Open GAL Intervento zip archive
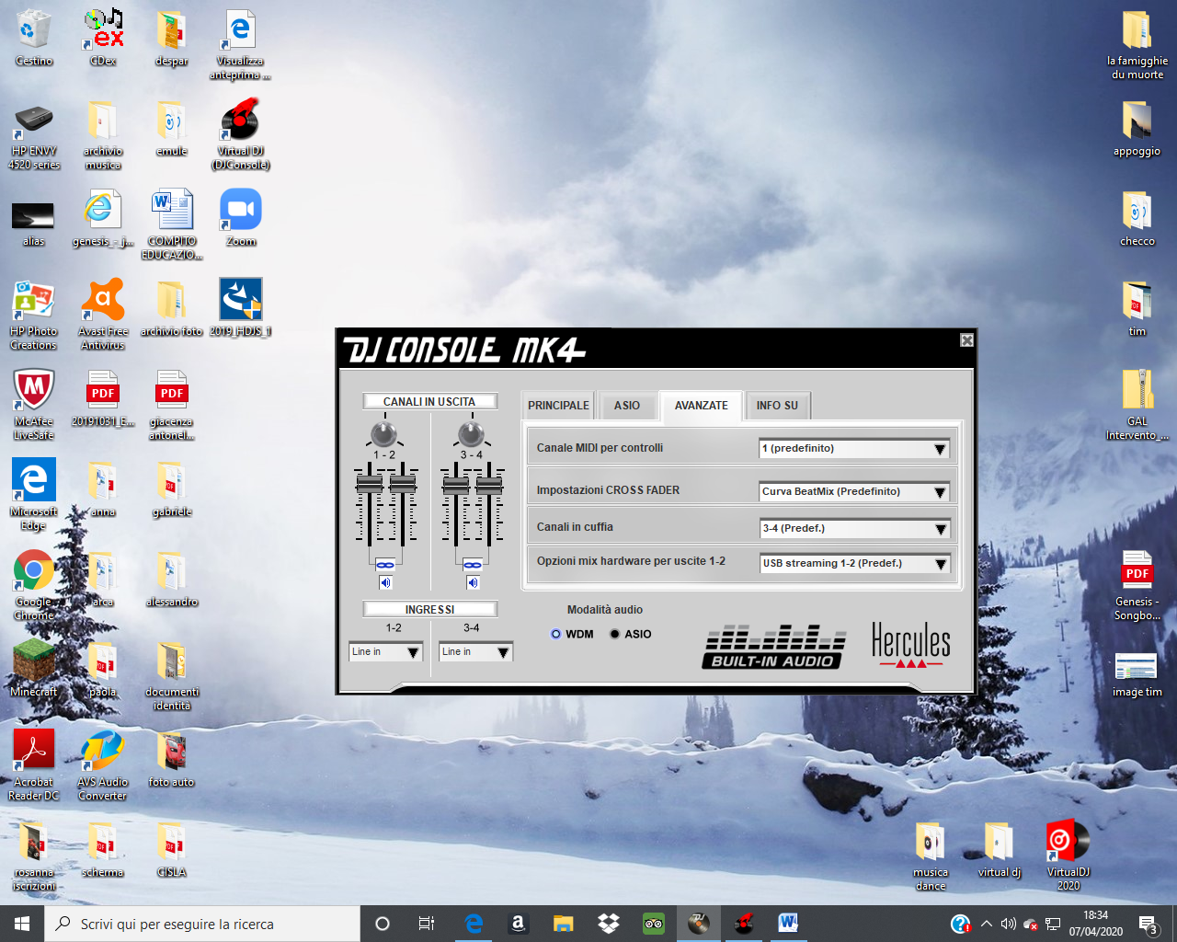This screenshot has height=942, width=1177. (x=1137, y=405)
